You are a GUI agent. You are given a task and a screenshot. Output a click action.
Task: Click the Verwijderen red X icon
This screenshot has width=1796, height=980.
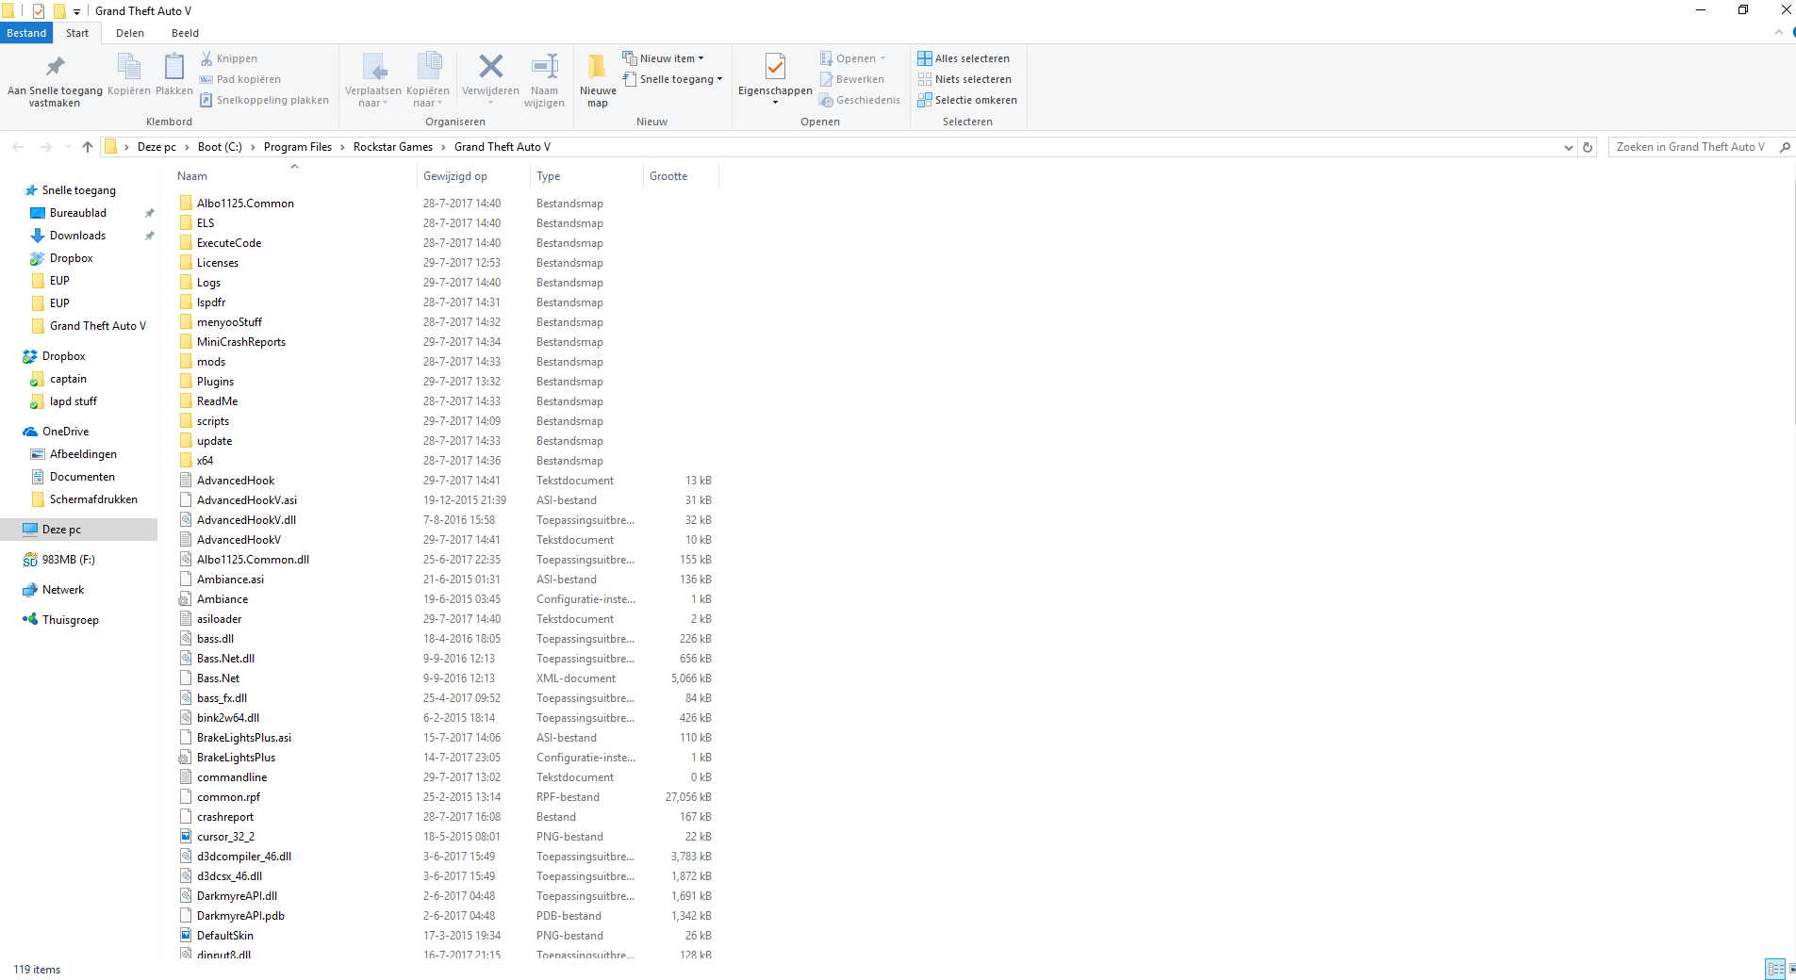pos(490,81)
